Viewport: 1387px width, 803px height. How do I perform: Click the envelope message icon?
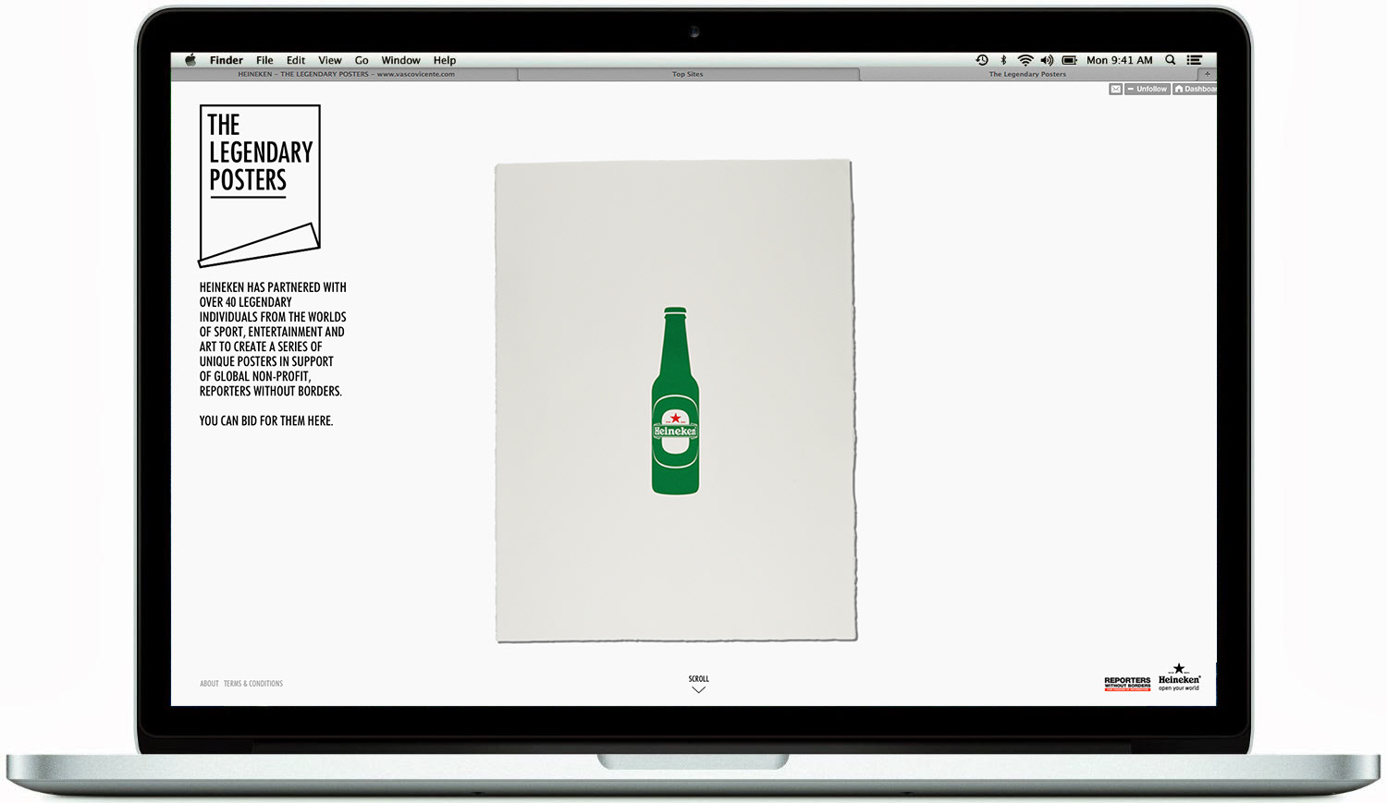(1116, 89)
